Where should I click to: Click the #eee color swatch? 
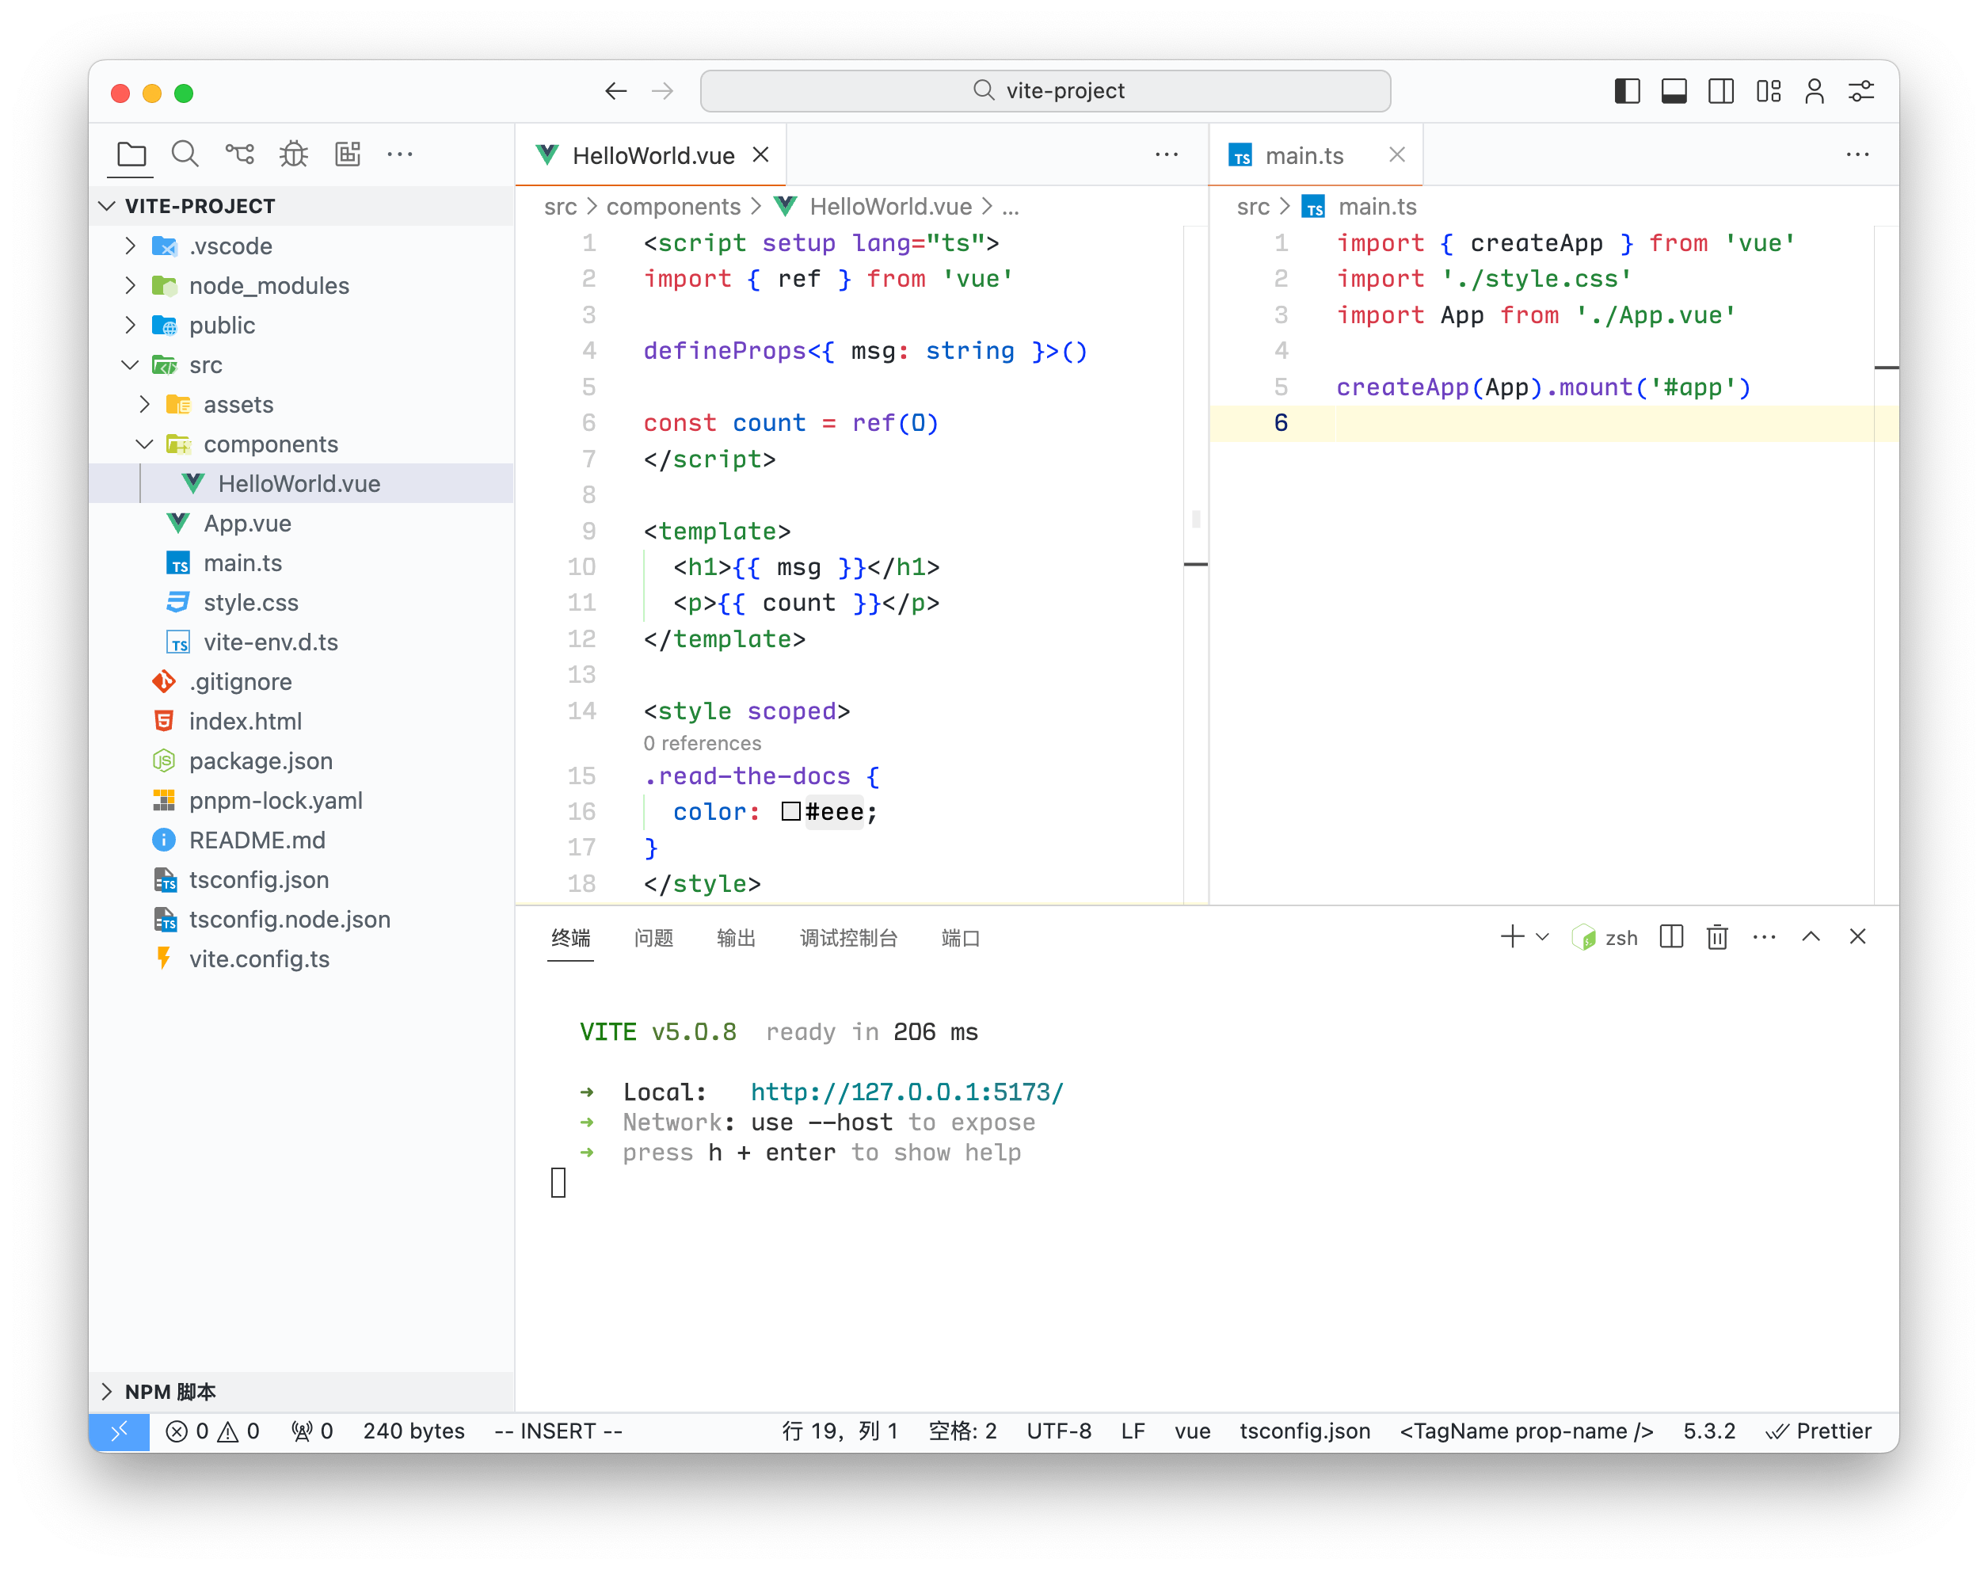click(790, 812)
